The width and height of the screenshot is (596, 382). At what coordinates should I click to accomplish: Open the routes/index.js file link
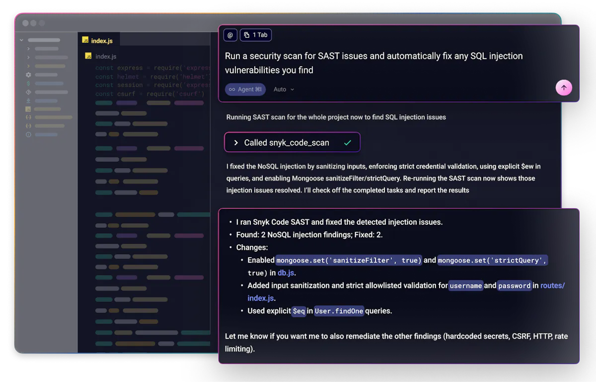(406, 292)
